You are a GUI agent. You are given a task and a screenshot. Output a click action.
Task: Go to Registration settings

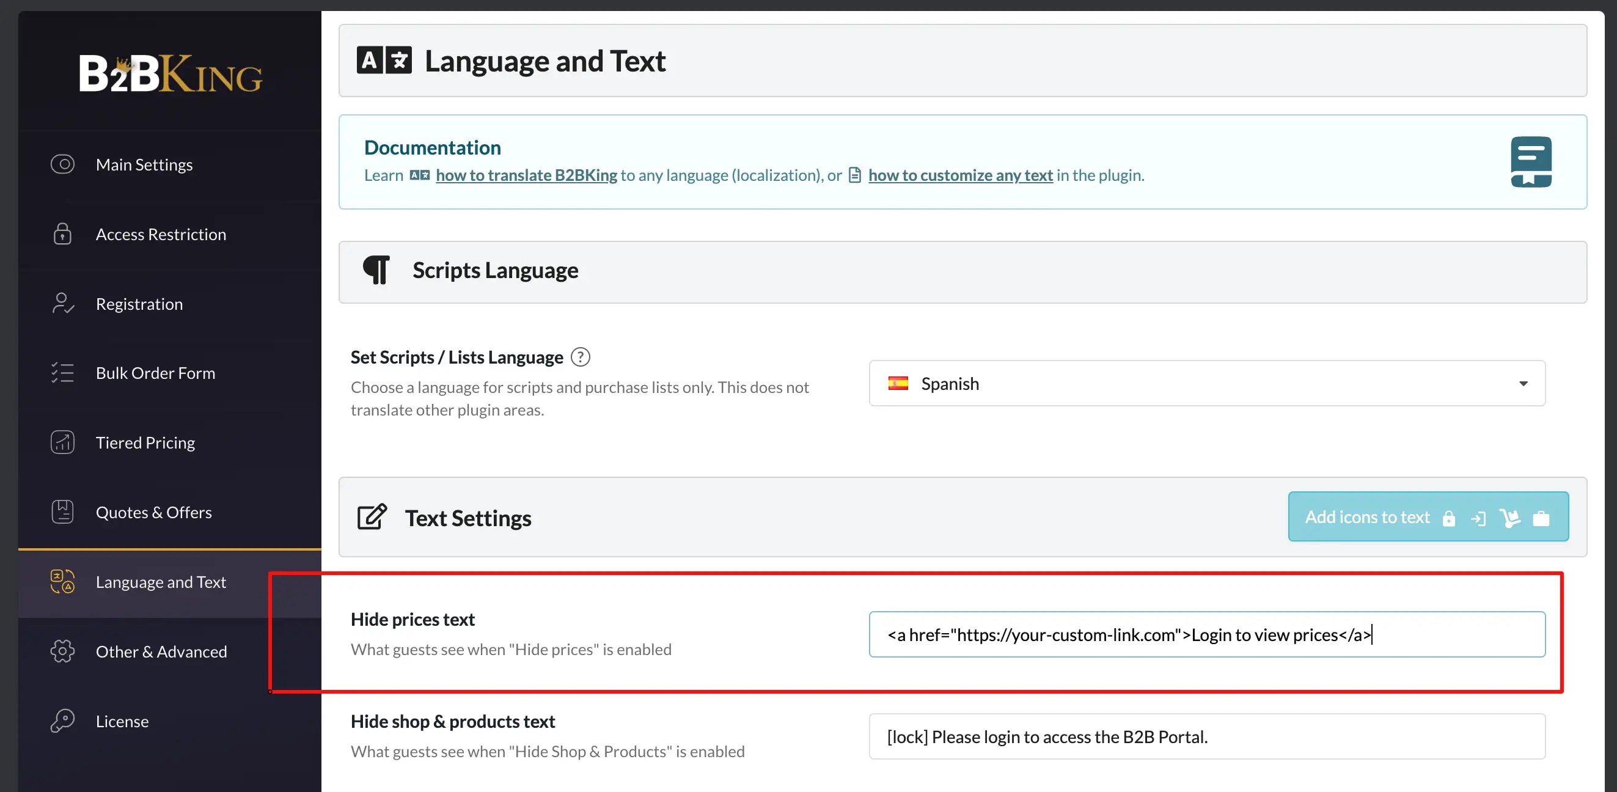pyautogui.click(x=139, y=304)
